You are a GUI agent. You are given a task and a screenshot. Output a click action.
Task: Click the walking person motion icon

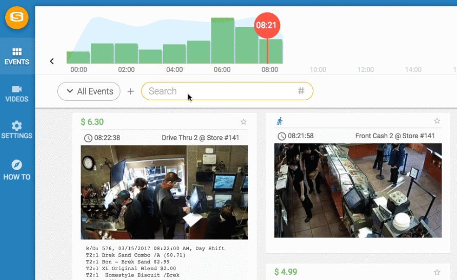(x=280, y=122)
